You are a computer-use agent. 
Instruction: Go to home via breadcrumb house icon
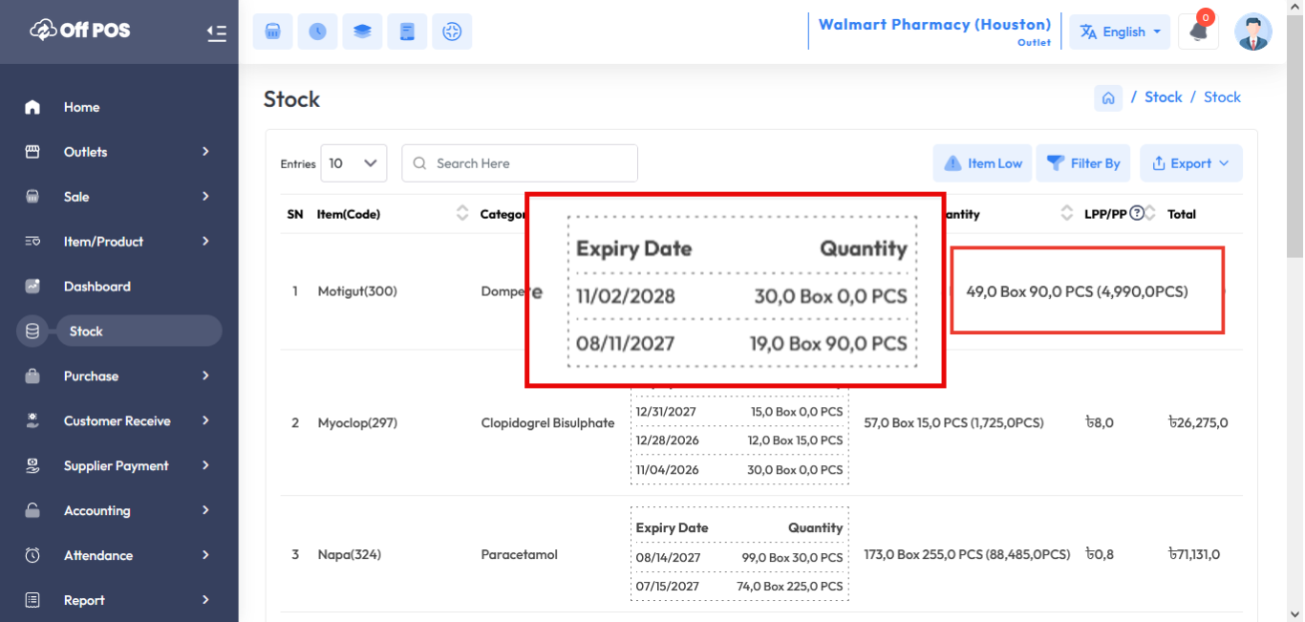coord(1108,97)
